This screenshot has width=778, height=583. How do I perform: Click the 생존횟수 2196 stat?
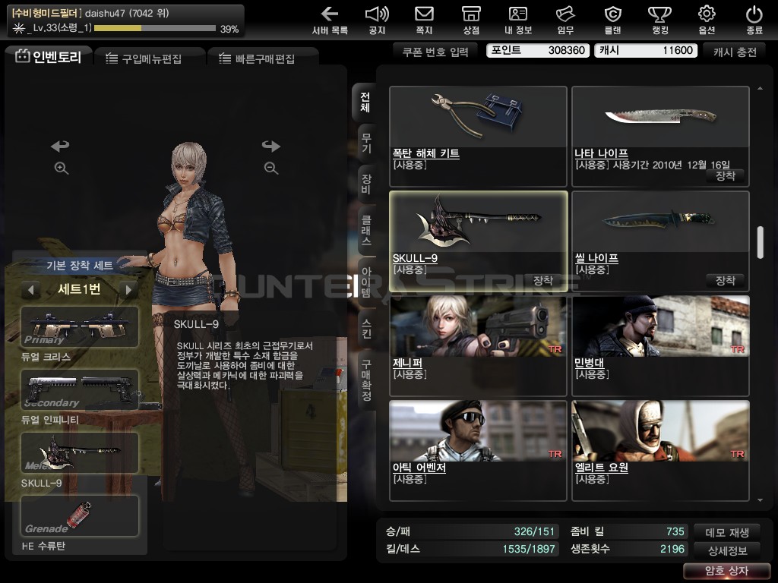628,550
